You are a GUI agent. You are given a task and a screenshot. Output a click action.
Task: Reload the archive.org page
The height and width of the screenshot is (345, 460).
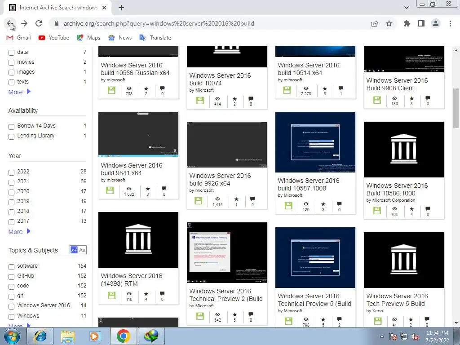point(39,23)
